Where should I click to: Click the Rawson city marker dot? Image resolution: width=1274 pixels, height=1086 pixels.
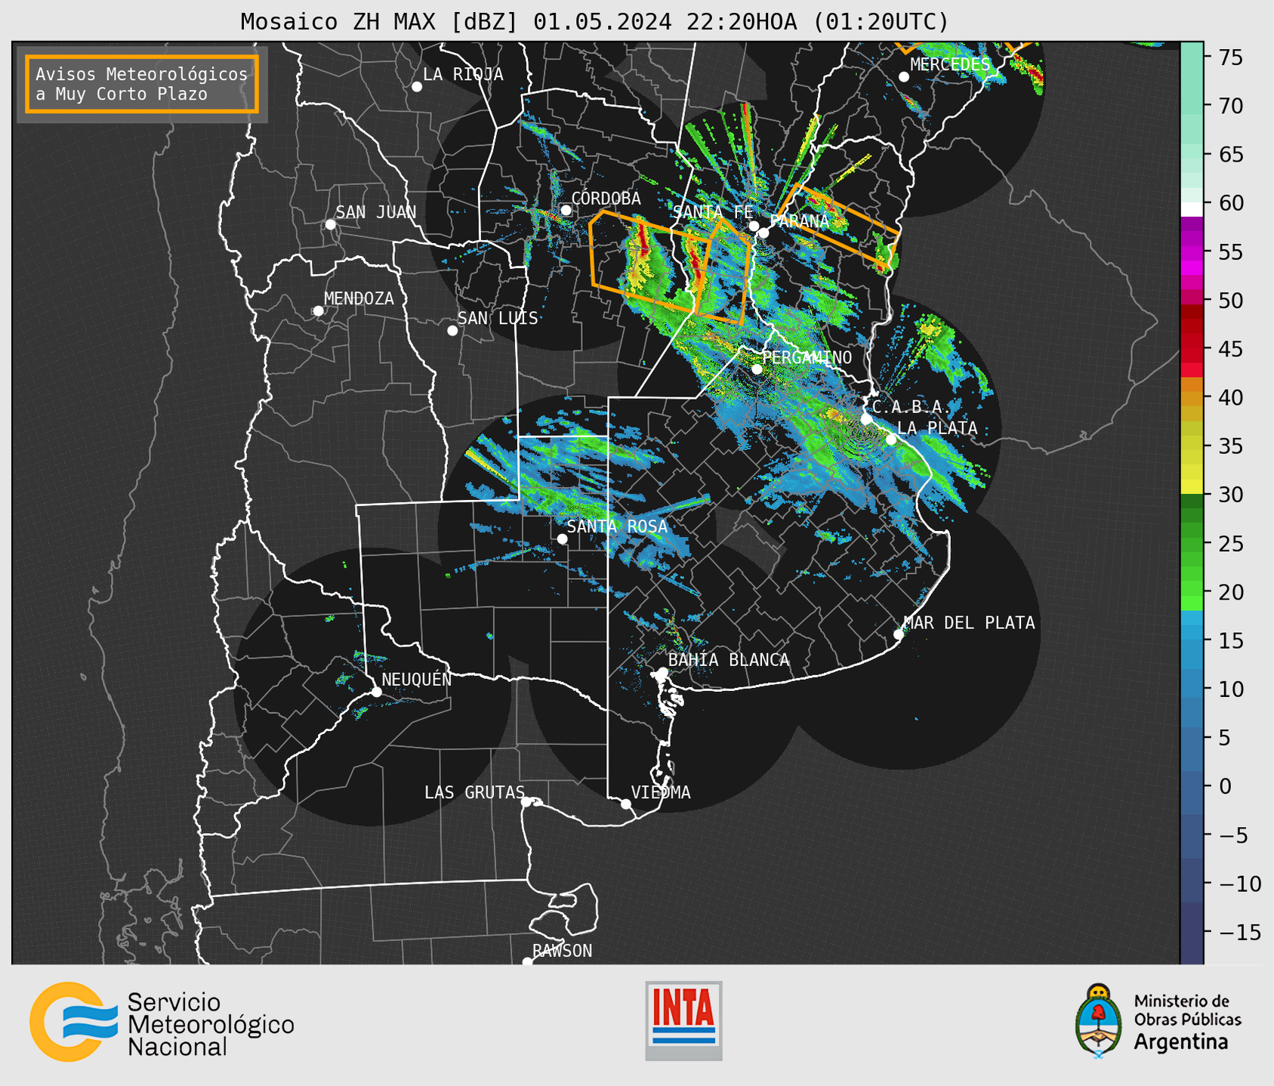tap(527, 962)
